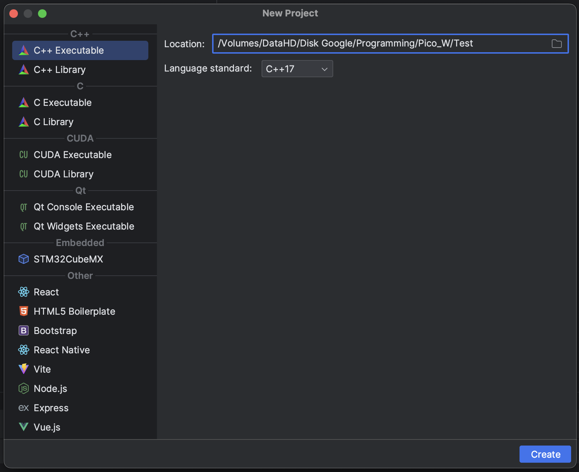
Task: Click the CMake icon beside C++ Library
Action: point(24,69)
